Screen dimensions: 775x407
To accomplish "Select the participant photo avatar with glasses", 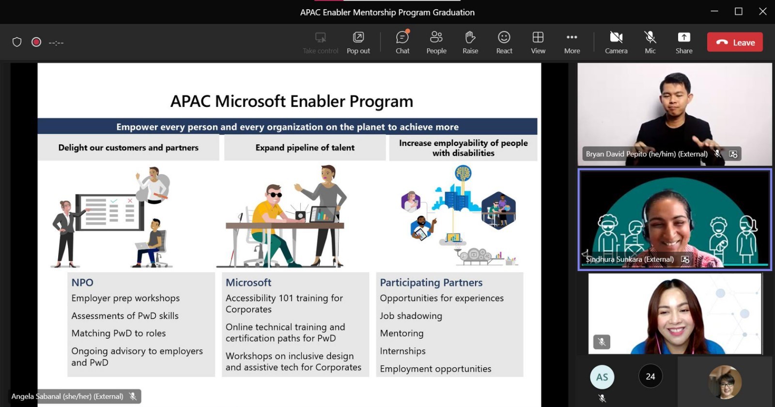I will click(725, 382).
